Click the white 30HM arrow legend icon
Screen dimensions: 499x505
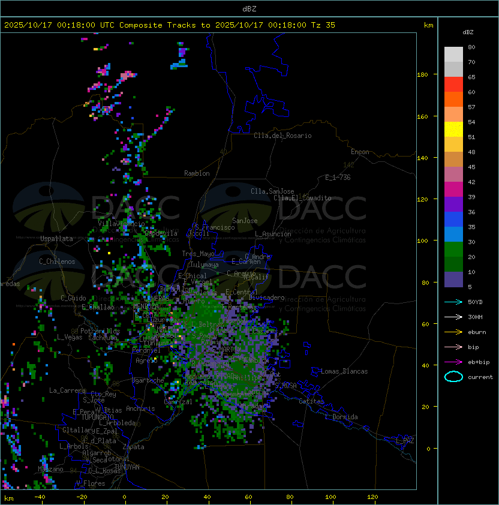coord(453,317)
